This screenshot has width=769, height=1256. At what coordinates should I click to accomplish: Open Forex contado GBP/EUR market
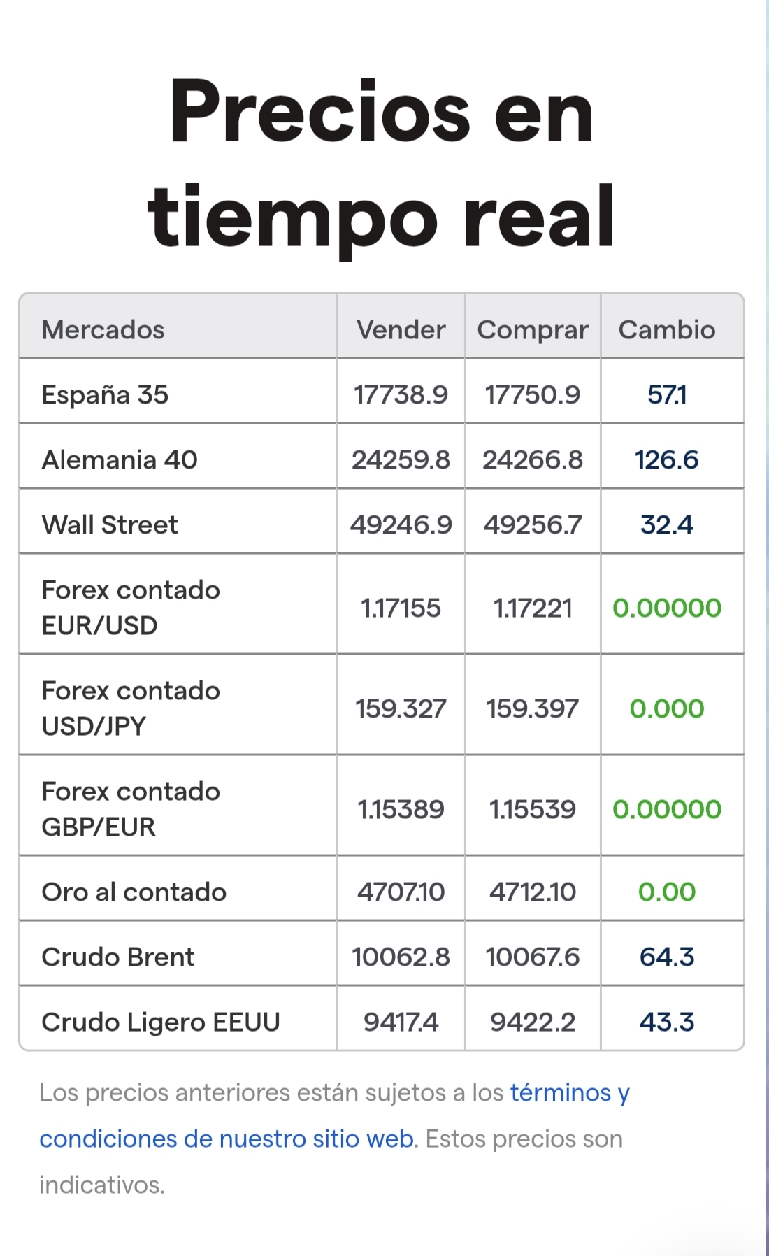(x=131, y=809)
